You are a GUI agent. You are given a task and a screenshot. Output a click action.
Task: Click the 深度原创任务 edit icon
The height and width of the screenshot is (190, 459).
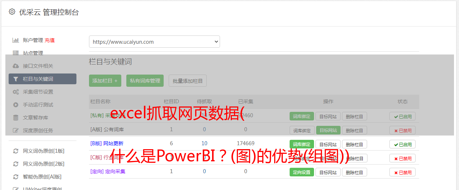pyautogui.click(x=16, y=130)
